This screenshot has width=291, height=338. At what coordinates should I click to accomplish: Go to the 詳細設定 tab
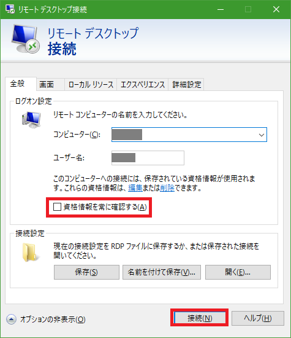(186, 84)
